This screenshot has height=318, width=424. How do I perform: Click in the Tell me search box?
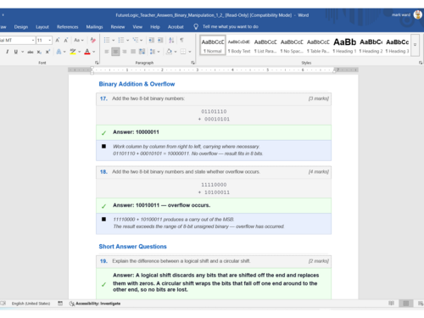click(x=231, y=26)
